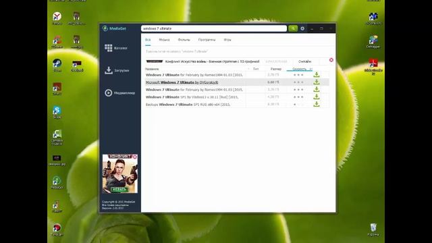Viewport: 432px width, 243px height.
Task: Select the MediaGet desktop shortcut
Action: 57,183
